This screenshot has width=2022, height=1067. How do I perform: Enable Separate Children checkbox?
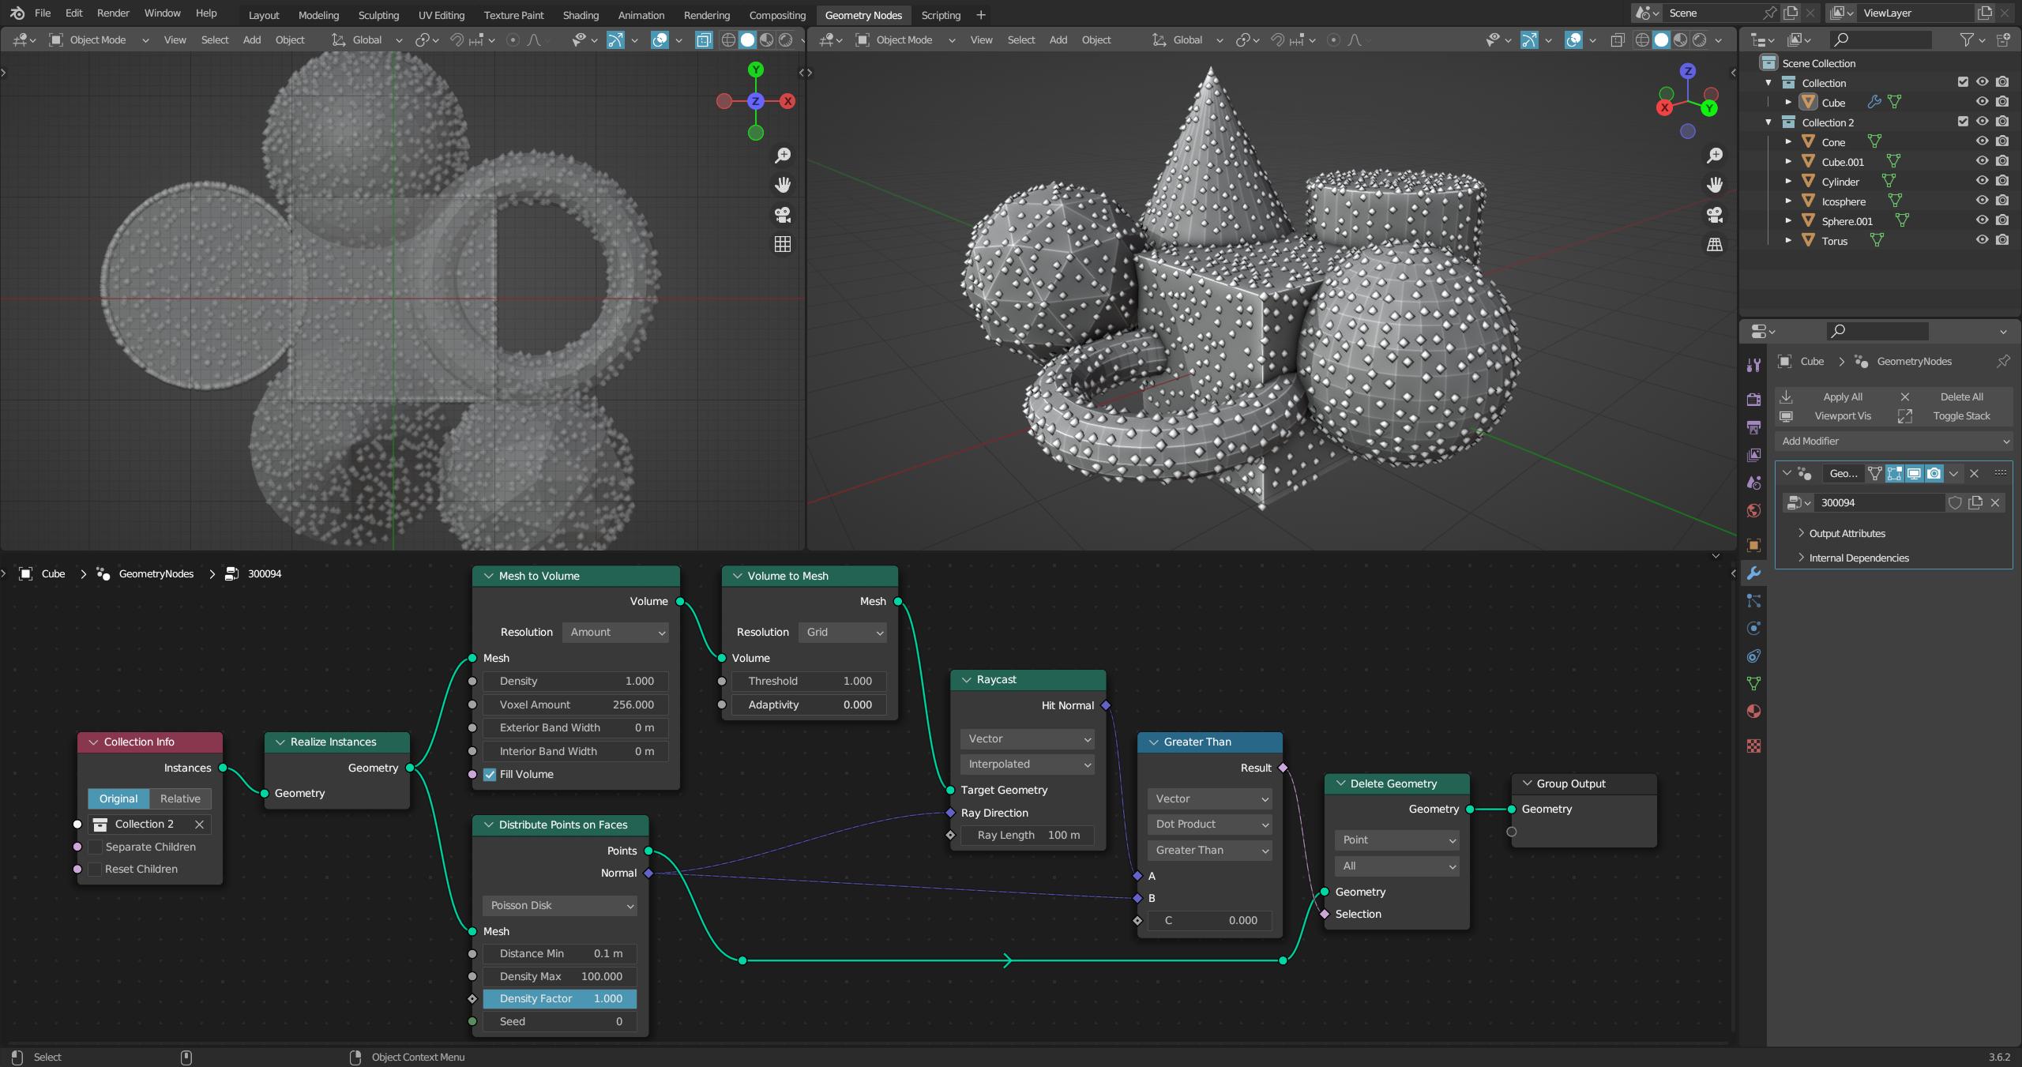click(x=96, y=847)
